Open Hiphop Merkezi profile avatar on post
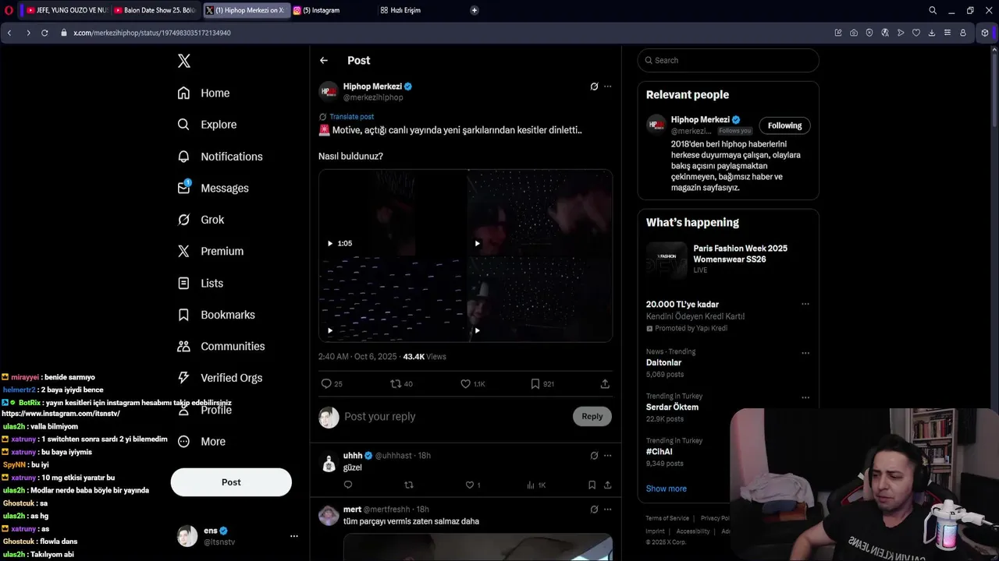This screenshot has width=999, height=561. (x=329, y=91)
